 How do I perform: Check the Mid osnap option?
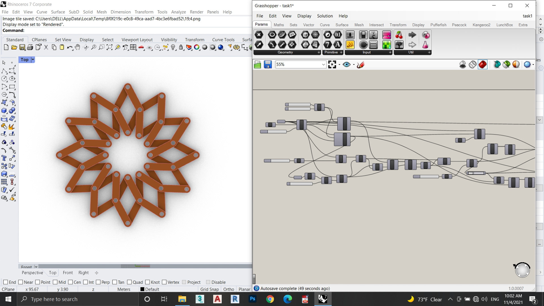(x=55, y=282)
